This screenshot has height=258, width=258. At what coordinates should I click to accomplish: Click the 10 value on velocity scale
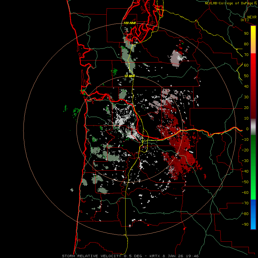point(246,118)
